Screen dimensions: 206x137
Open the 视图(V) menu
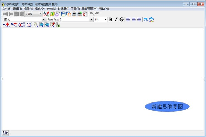(28, 9)
